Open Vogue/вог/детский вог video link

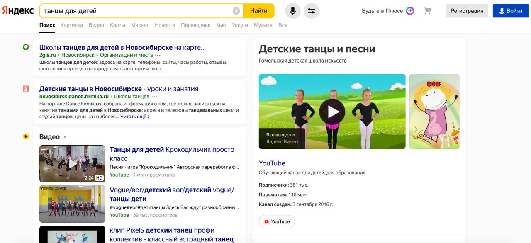[x=172, y=194]
